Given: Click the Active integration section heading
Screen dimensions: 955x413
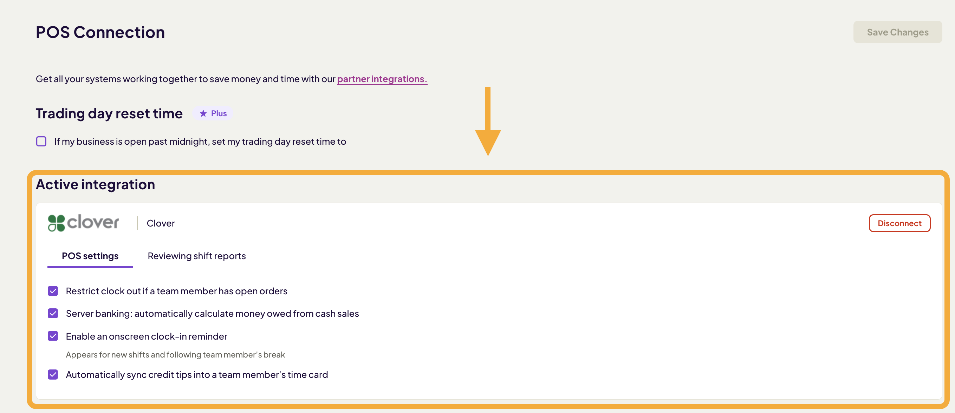Looking at the screenshot, I should pyautogui.click(x=95, y=184).
